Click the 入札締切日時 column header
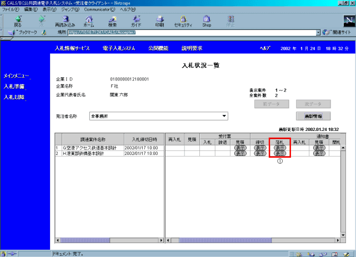The image size is (356, 257). point(144,139)
